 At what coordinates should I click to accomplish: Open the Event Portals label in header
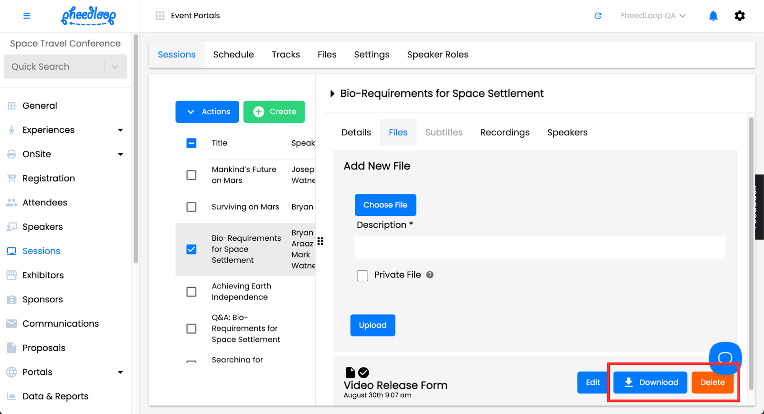[x=195, y=16]
